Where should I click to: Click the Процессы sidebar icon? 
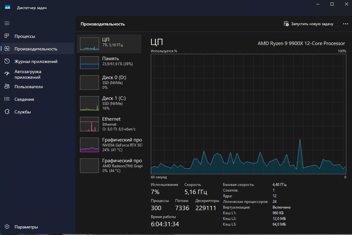pyautogui.click(x=7, y=36)
